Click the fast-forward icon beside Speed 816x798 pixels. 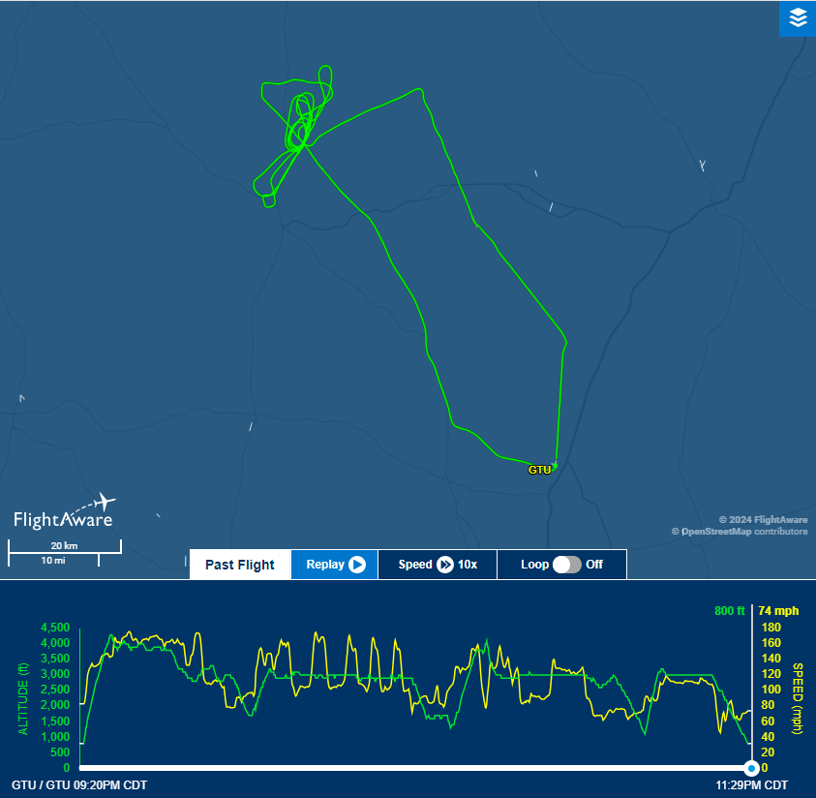(x=445, y=565)
